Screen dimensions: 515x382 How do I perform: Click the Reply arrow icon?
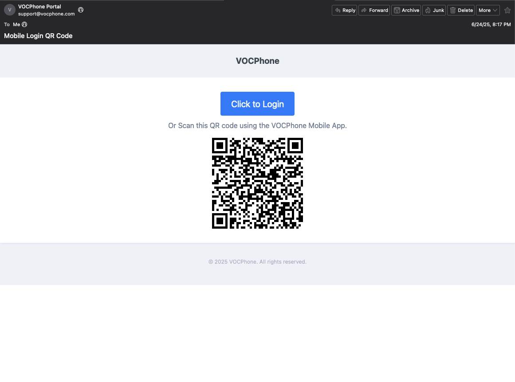tap(337, 10)
